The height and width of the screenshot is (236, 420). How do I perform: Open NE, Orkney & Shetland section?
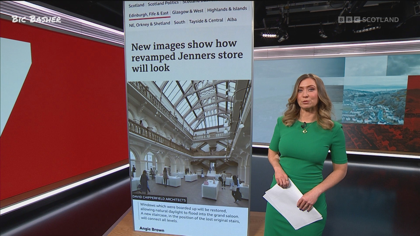[x=150, y=24]
